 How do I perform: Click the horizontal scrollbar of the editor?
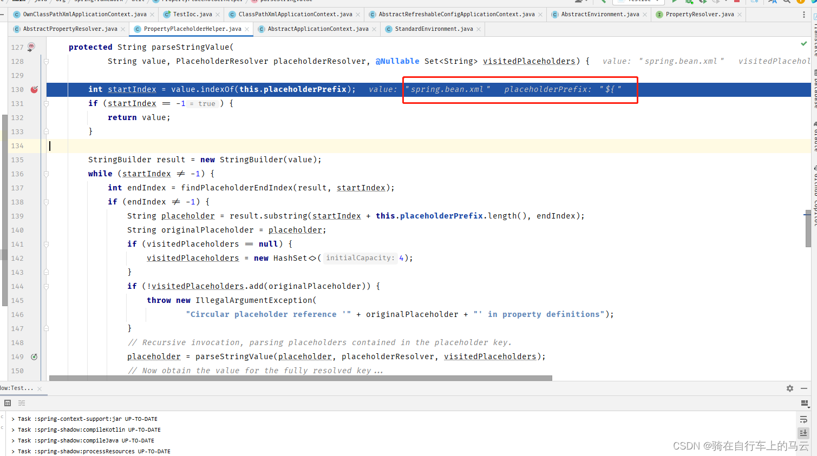300,378
